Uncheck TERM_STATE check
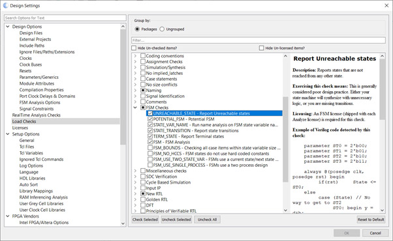Viewport: 393px width, 241px height. coord(150,136)
